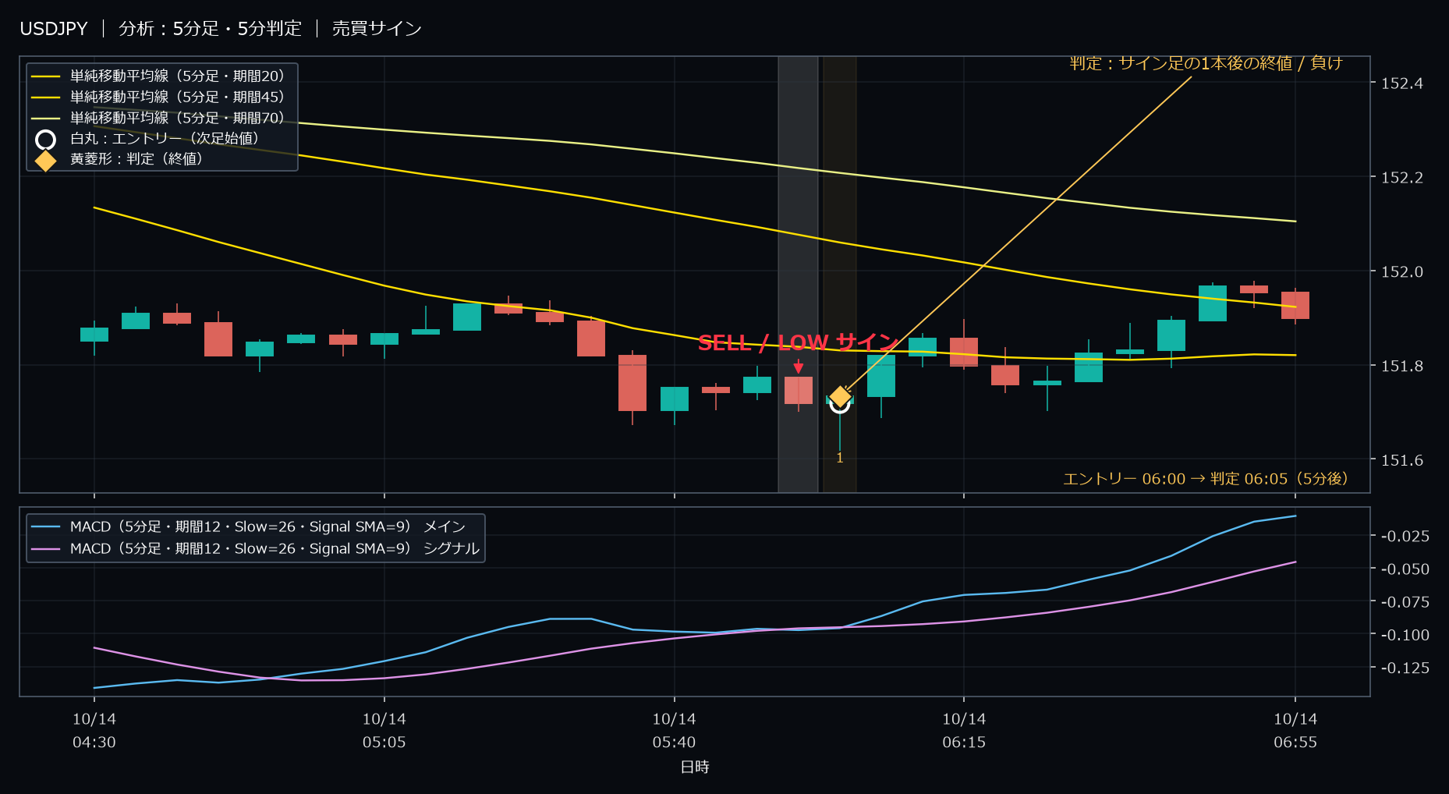
Task: Click the MACD メイン legend entry
Action: click(249, 526)
